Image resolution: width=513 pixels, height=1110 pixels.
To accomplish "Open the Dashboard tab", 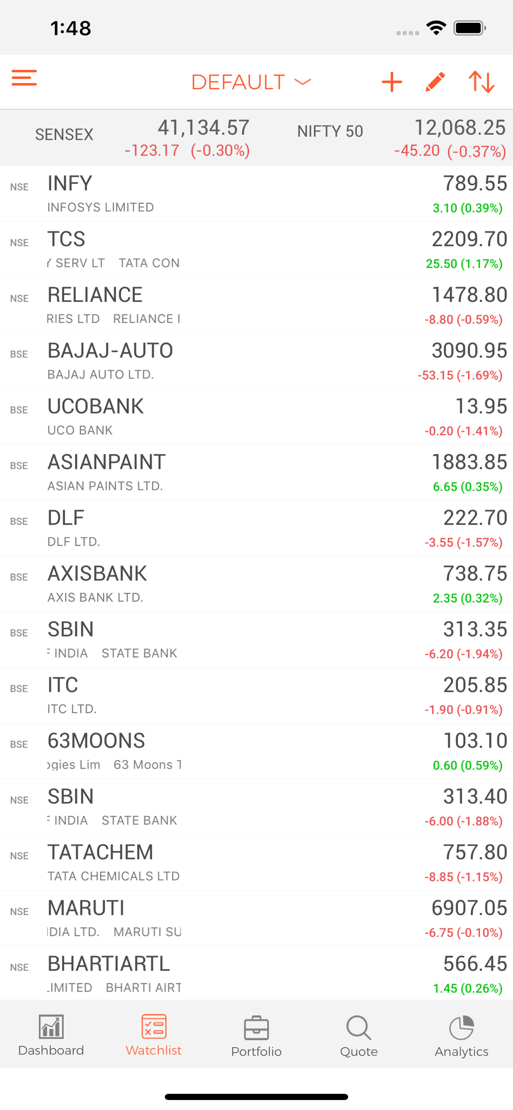I will click(51, 1036).
